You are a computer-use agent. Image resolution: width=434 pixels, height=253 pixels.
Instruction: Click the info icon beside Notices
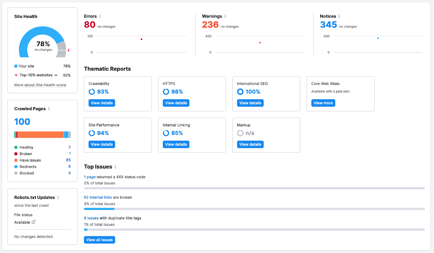coord(339,16)
